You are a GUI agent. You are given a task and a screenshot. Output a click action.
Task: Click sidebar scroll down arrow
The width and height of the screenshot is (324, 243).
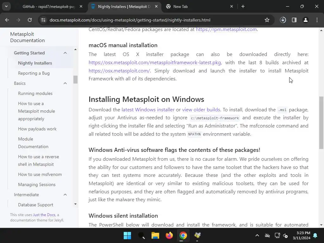pos(75,204)
